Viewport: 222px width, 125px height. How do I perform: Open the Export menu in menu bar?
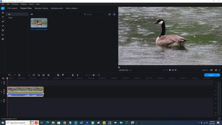pos(31,4)
